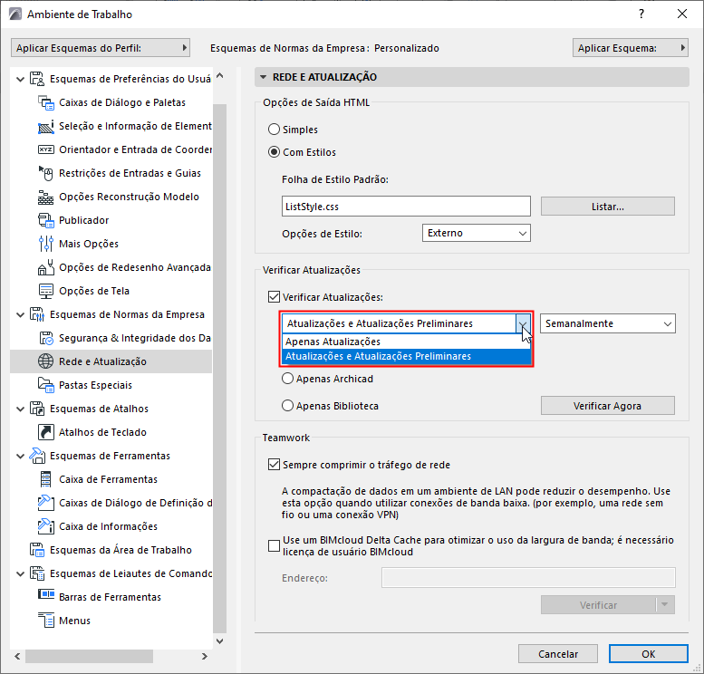Click tree scroll right arrow
The height and width of the screenshot is (674, 704).
pos(205,656)
